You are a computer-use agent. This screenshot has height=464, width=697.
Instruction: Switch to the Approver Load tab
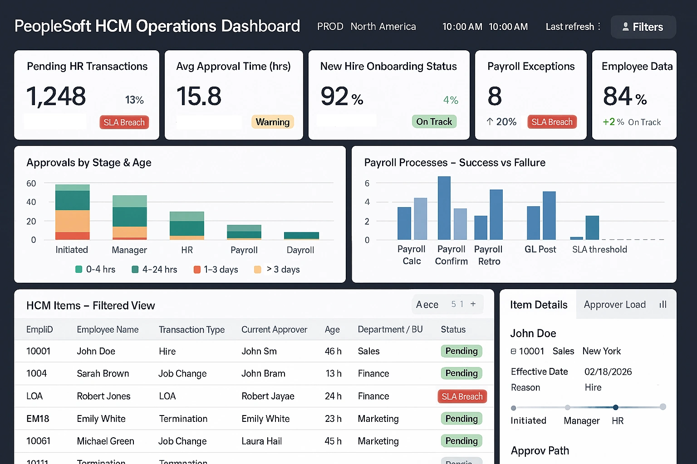pos(615,304)
